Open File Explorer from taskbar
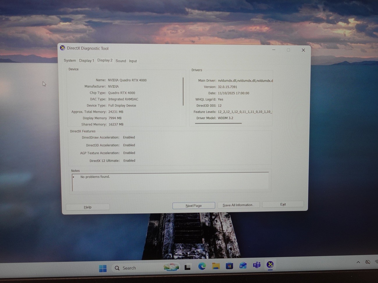The height and width of the screenshot is (283, 378). 216,266
